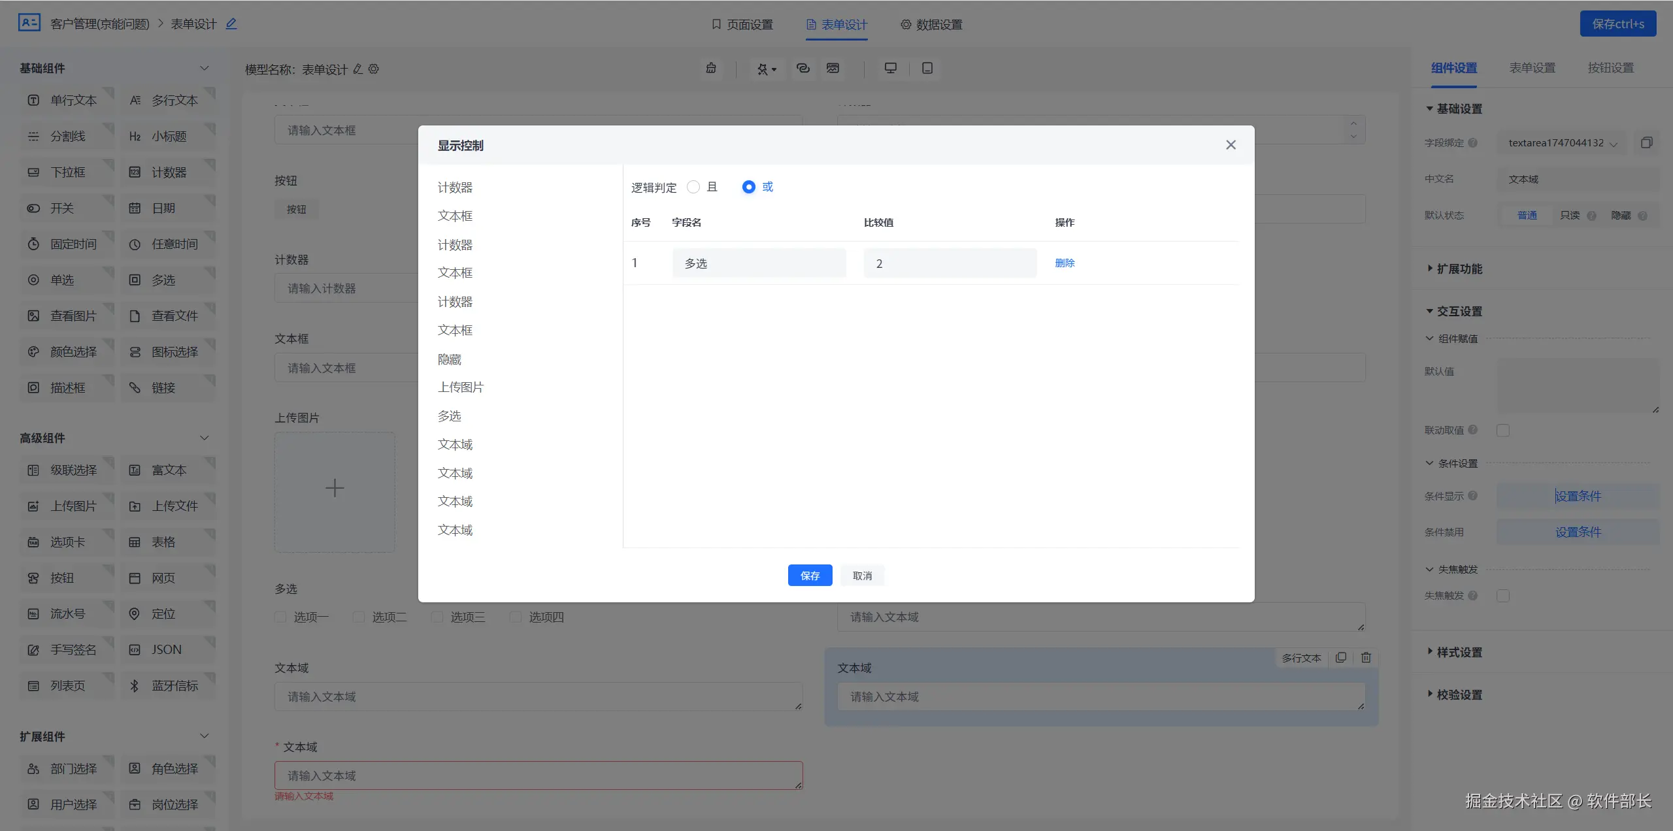The height and width of the screenshot is (831, 1673).
Task: Expand the 扩展功能 section
Action: coord(1459,269)
